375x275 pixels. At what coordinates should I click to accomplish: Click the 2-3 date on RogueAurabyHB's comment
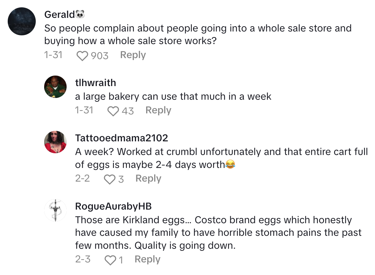pos(83,259)
